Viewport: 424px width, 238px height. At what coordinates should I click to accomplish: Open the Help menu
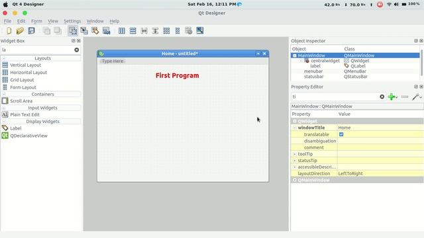[115, 21]
